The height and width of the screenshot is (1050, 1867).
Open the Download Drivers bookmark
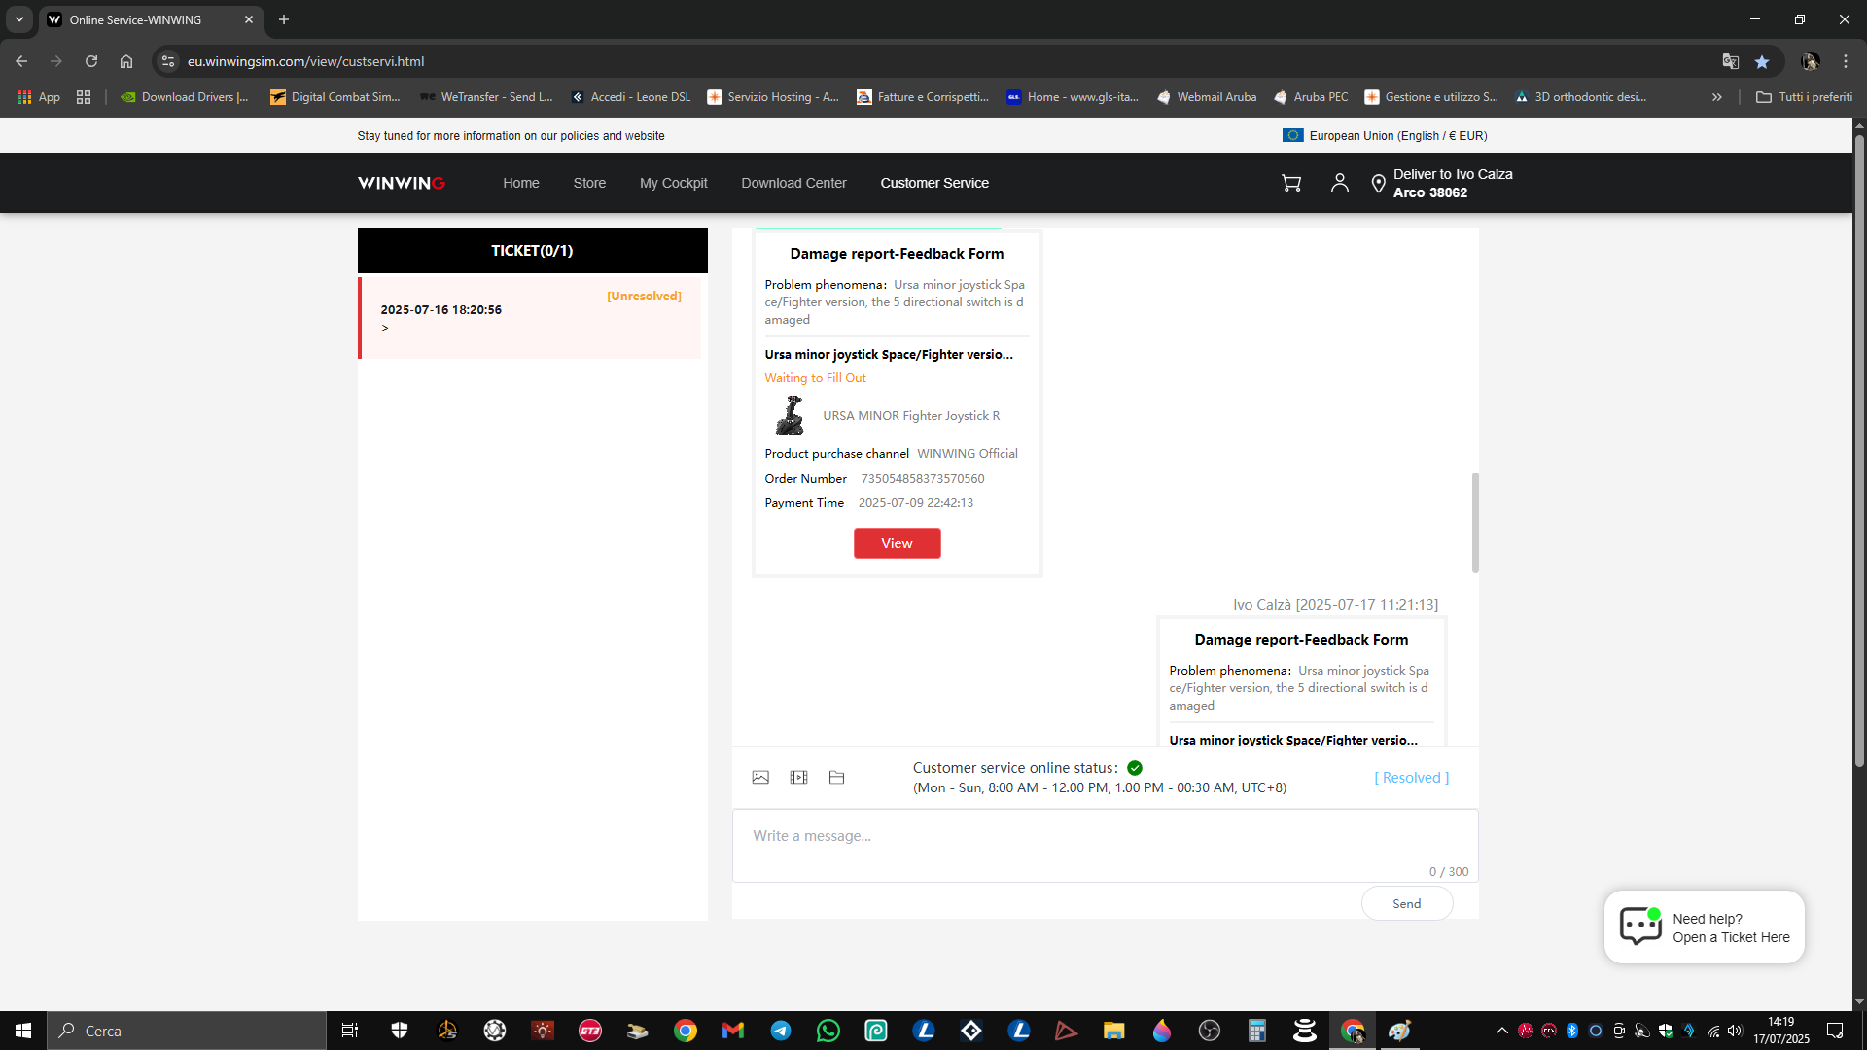coord(185,97)
